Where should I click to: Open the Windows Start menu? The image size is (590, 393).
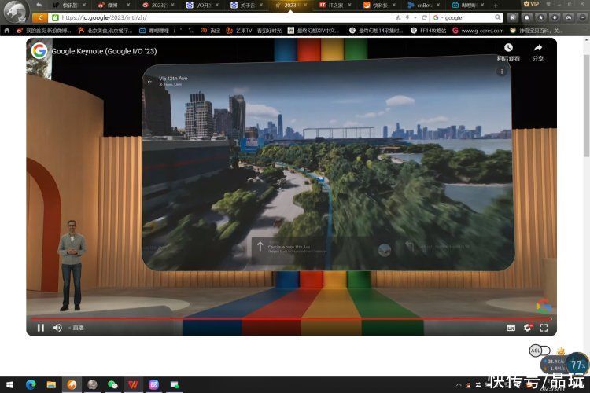(10, 384)
